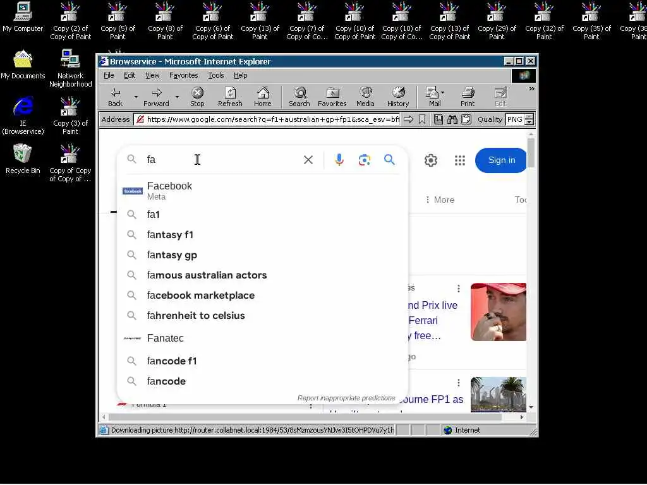Open the Mail button dropdown arrow
This screenshot has width=647, height=485.
[x=443, y=93]
